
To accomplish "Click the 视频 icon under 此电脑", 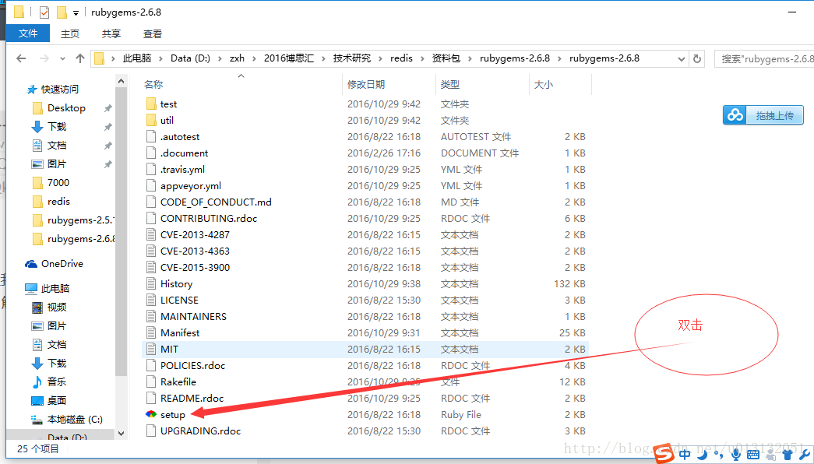I will (37, 308).
